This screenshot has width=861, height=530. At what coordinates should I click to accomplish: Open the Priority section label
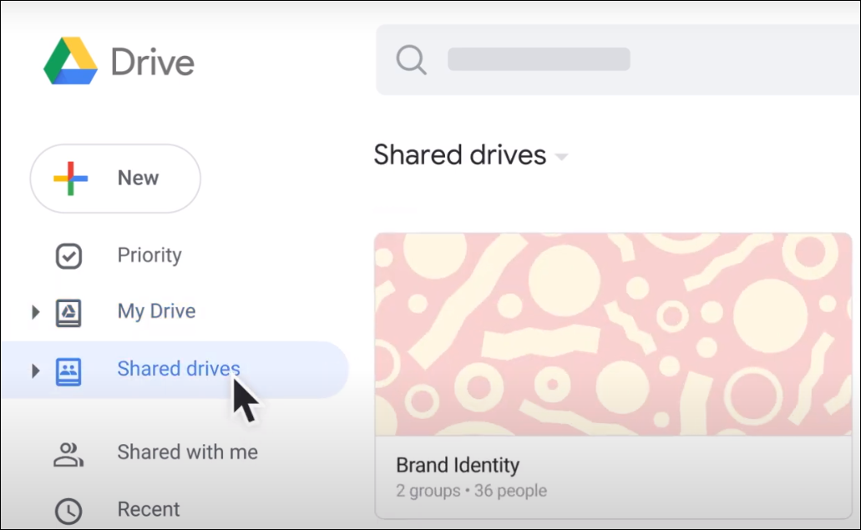tap(149, 255)
